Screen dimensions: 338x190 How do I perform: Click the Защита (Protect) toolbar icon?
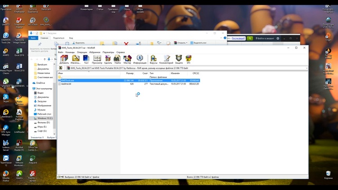(179, 60)
